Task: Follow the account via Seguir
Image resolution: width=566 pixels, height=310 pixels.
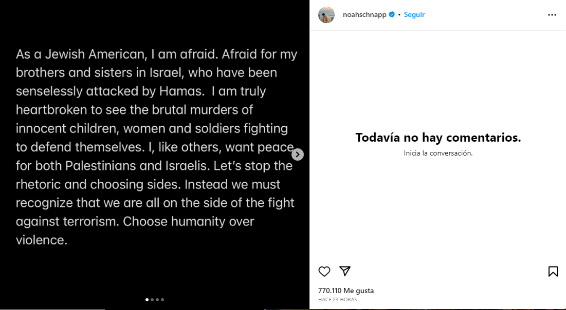Action: (414, 15)
